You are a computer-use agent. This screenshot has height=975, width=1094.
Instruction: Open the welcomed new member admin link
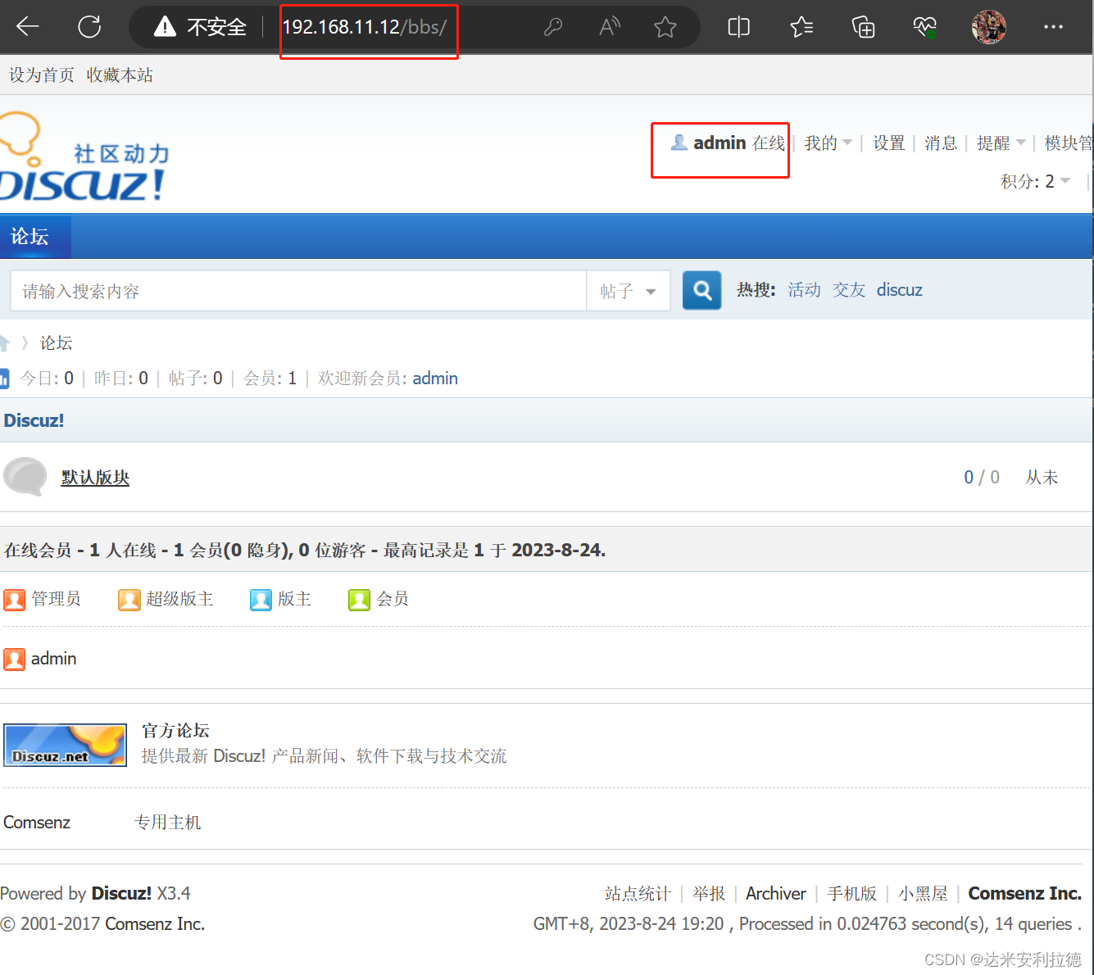435,379
